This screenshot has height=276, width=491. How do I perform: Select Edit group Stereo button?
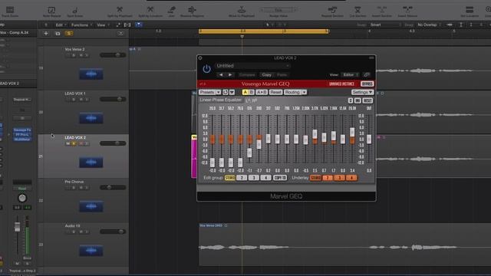[230, 178]
